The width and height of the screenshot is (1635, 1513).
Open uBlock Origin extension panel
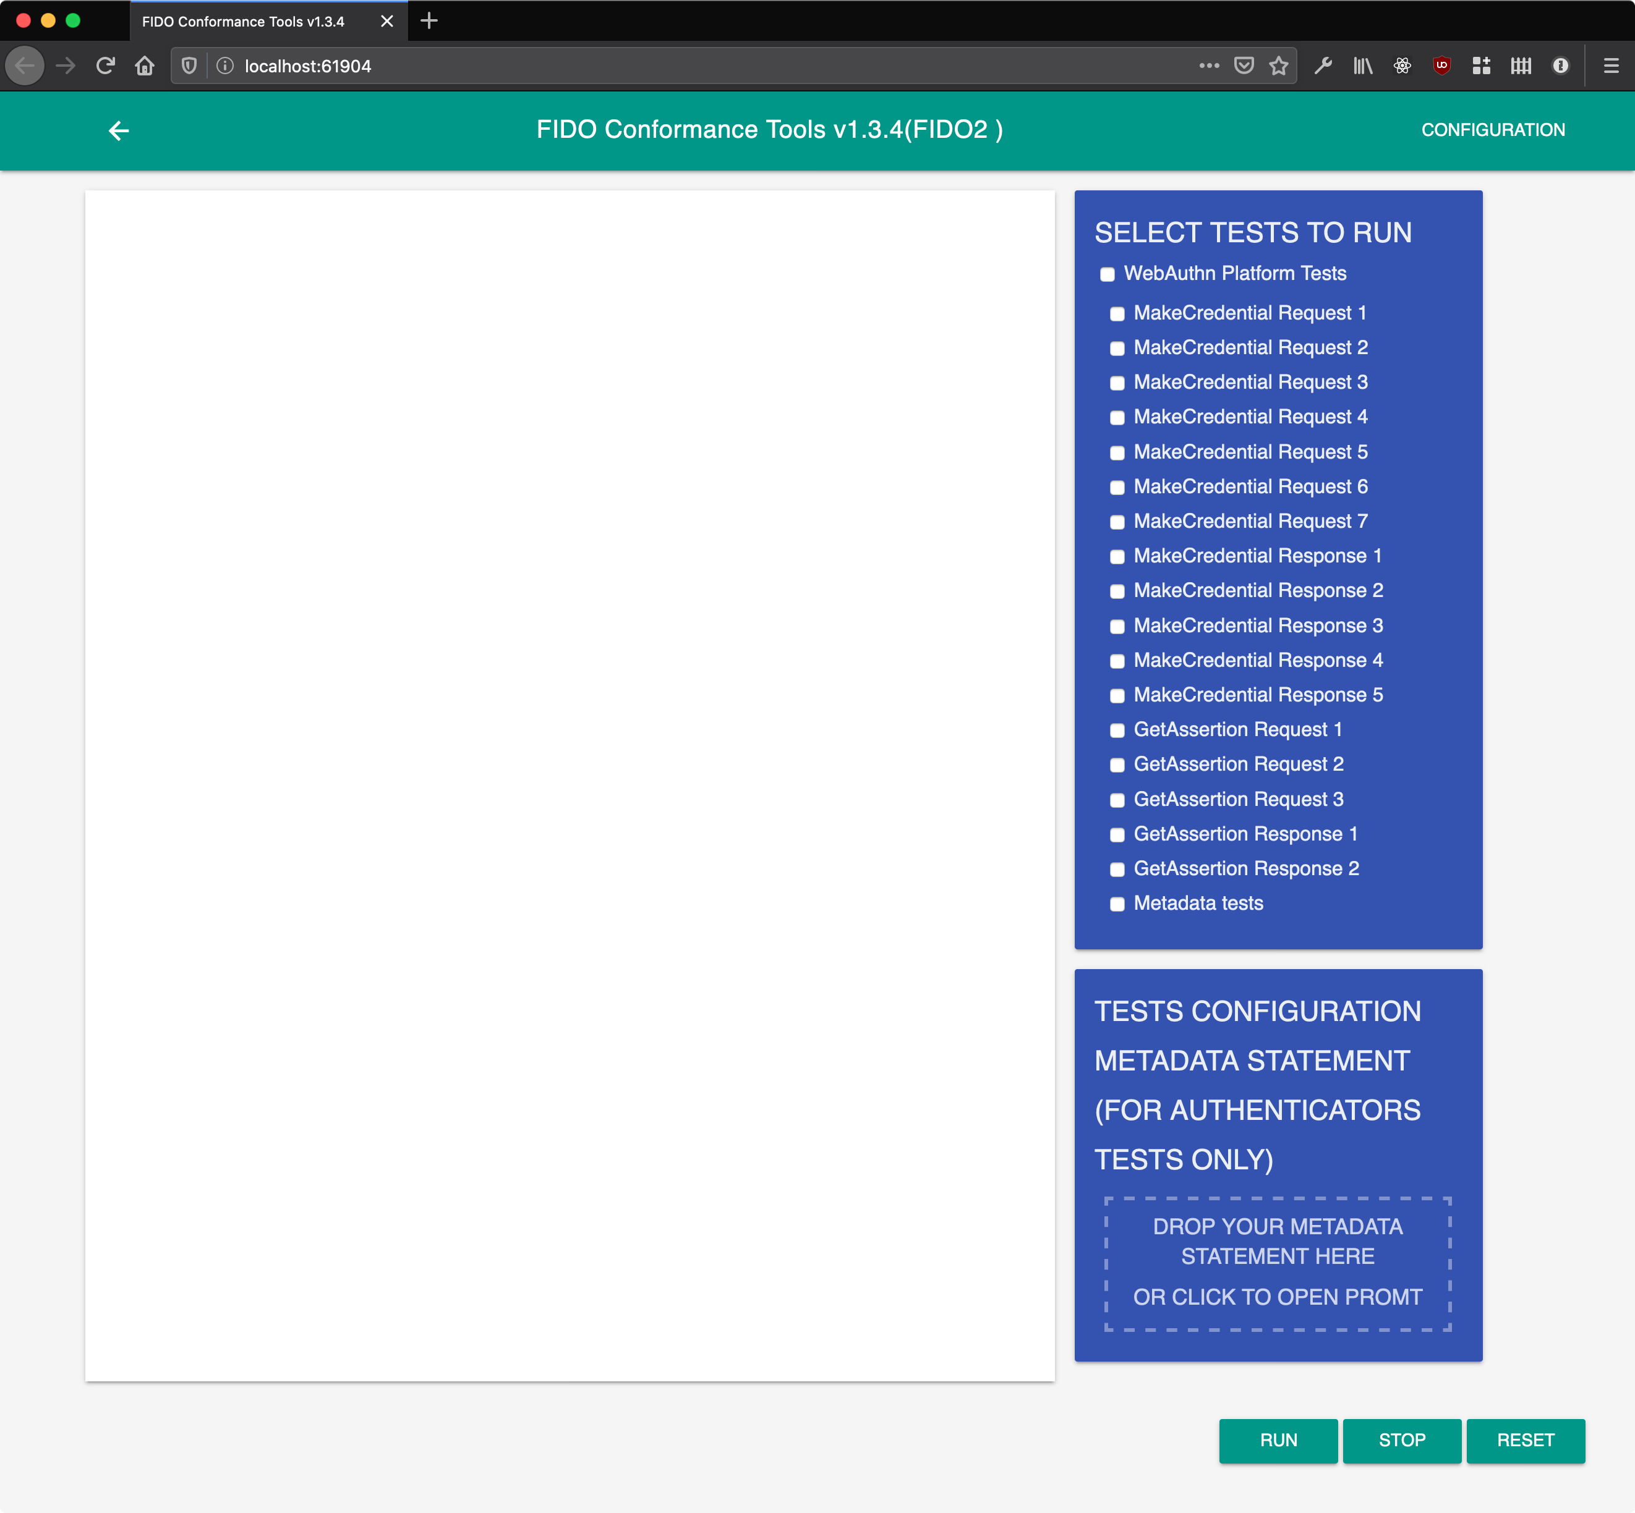click(1441, 66)
